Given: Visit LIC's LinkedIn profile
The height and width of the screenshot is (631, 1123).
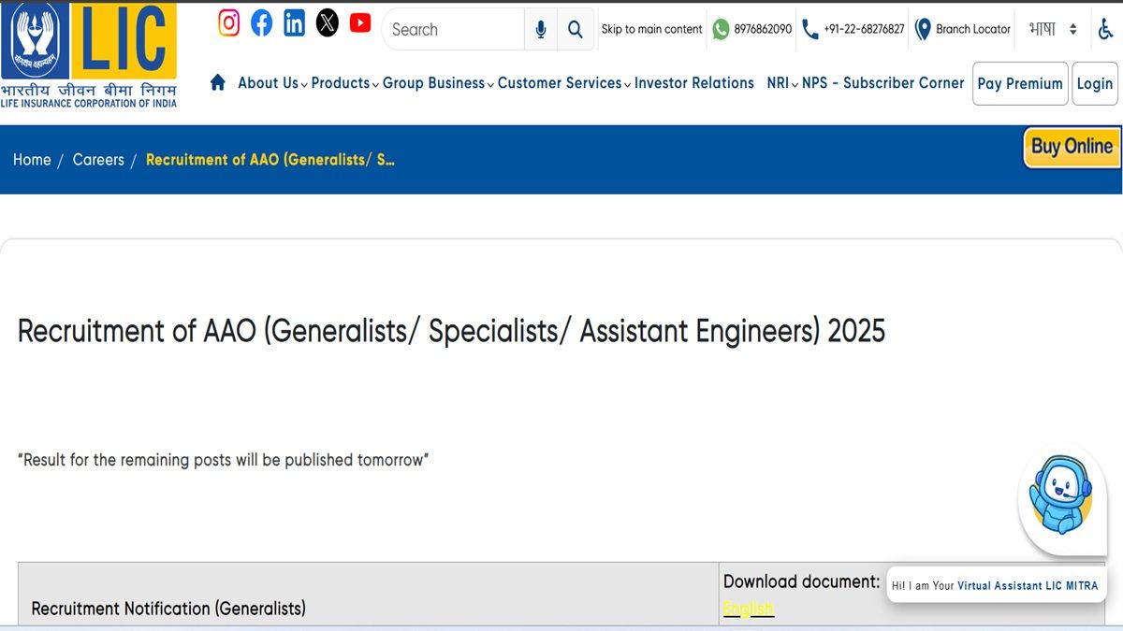Looking at the screenshot, I should coord(294,22).
